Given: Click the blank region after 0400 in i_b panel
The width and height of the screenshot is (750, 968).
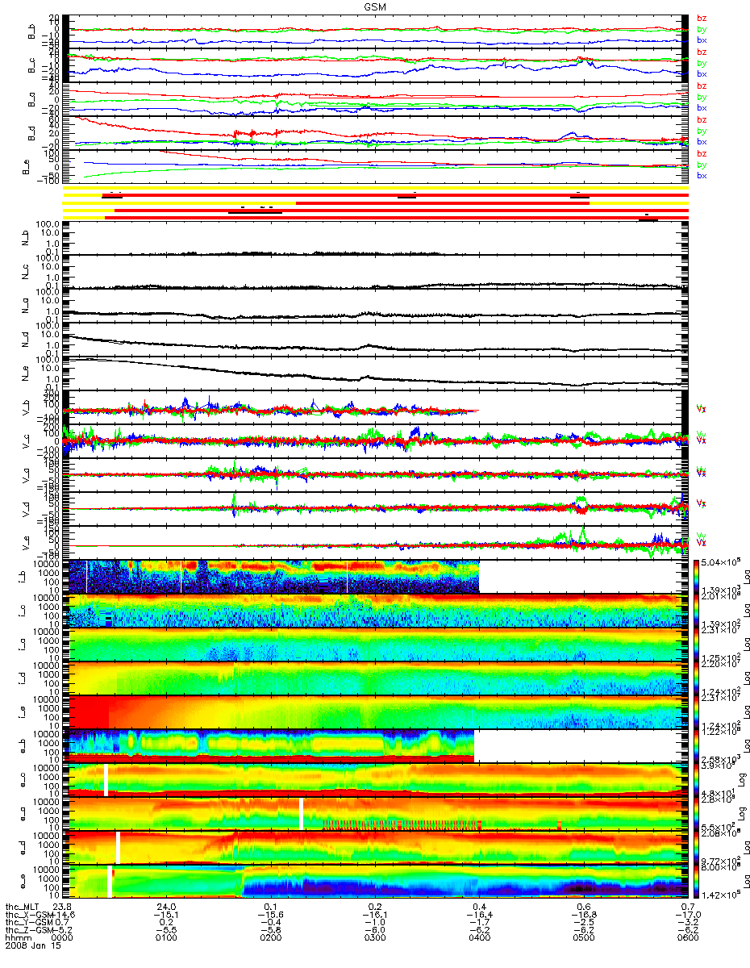Looking at the screenshot, I should click(581, 577).
